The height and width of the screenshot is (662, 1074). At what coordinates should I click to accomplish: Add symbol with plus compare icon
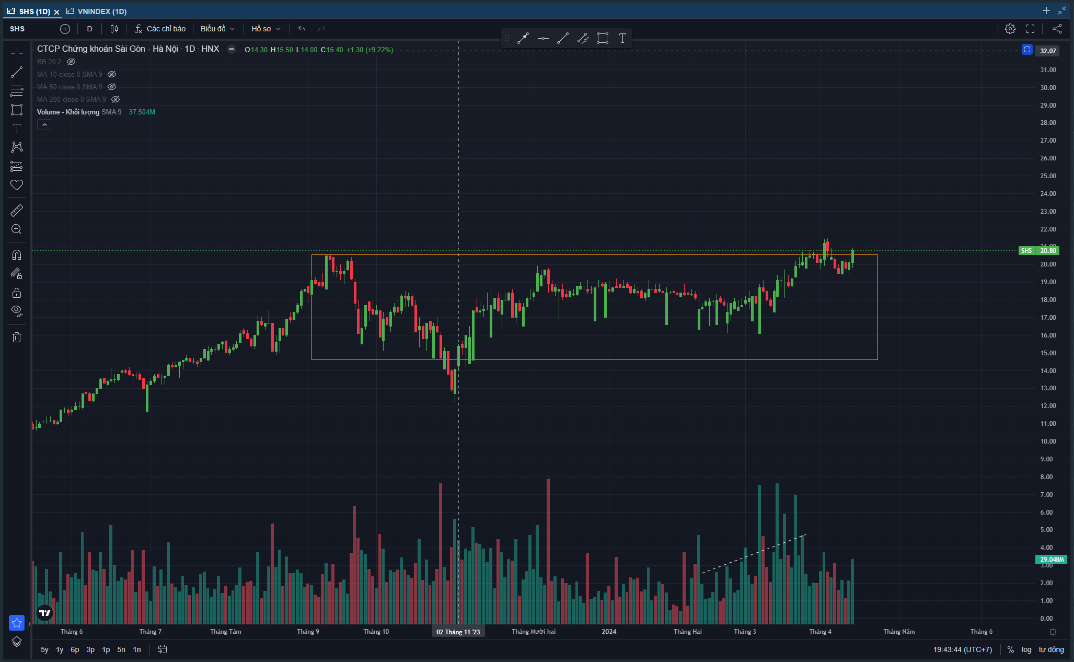65,29
